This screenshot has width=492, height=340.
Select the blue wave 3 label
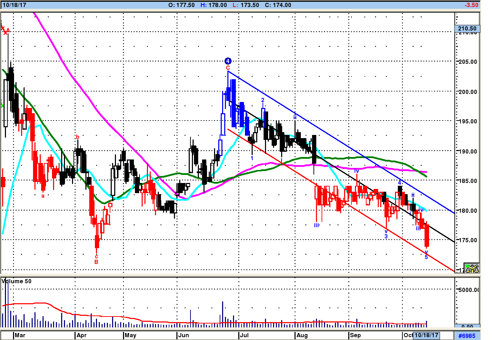click(x=386, y=237)
